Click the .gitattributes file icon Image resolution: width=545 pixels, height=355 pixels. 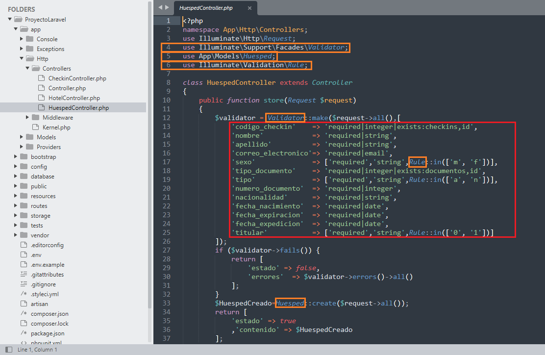(24, 275)
